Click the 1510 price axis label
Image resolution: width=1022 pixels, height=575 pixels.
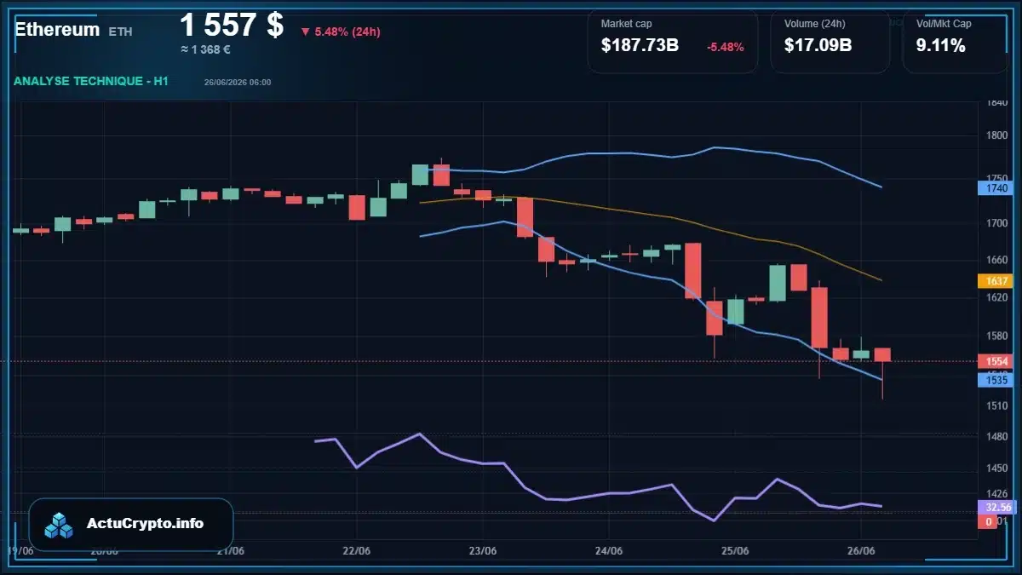[996, 405]
